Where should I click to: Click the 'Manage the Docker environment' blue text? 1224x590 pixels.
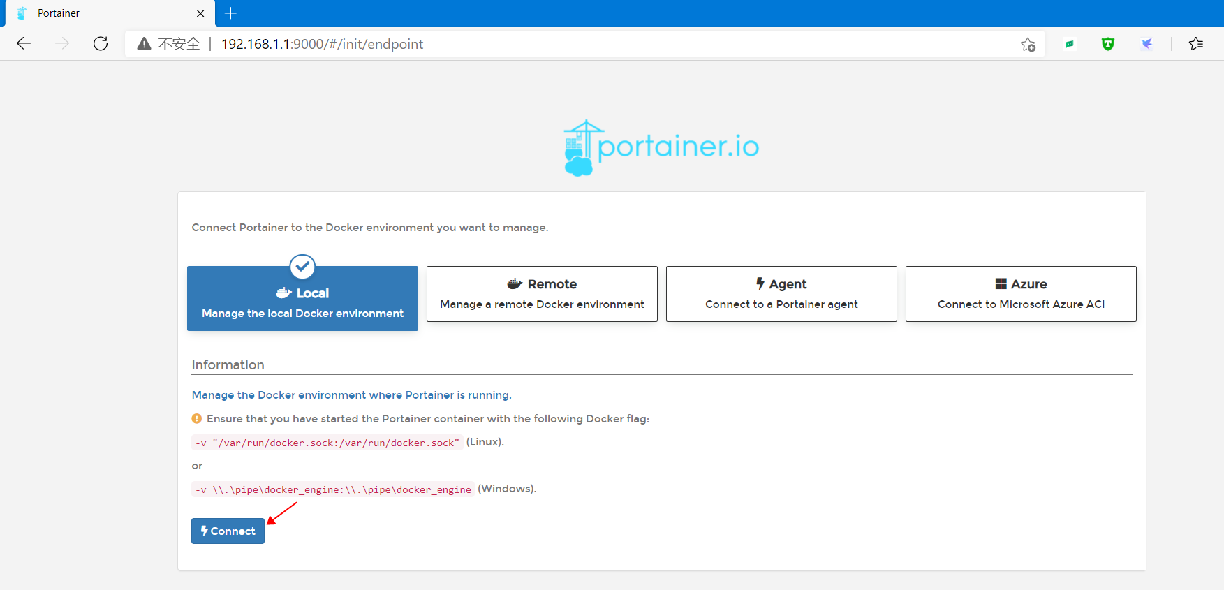point(351,395)
